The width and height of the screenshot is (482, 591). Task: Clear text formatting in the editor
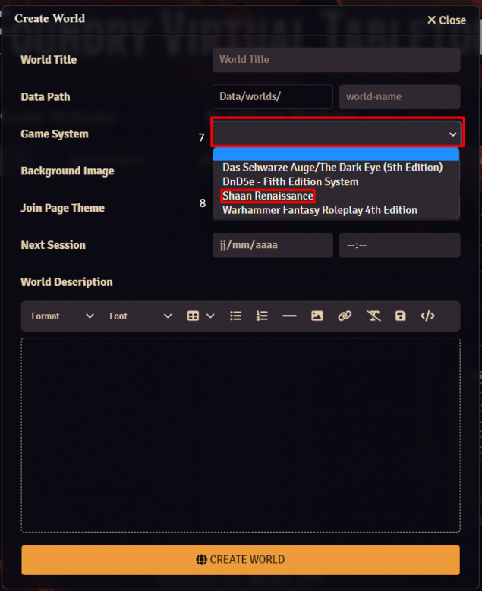tap(373, 316)
